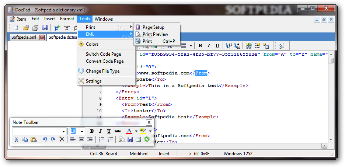The image size is (345, 167).
Task: Choose Change File Type
Action: point(106,71)
